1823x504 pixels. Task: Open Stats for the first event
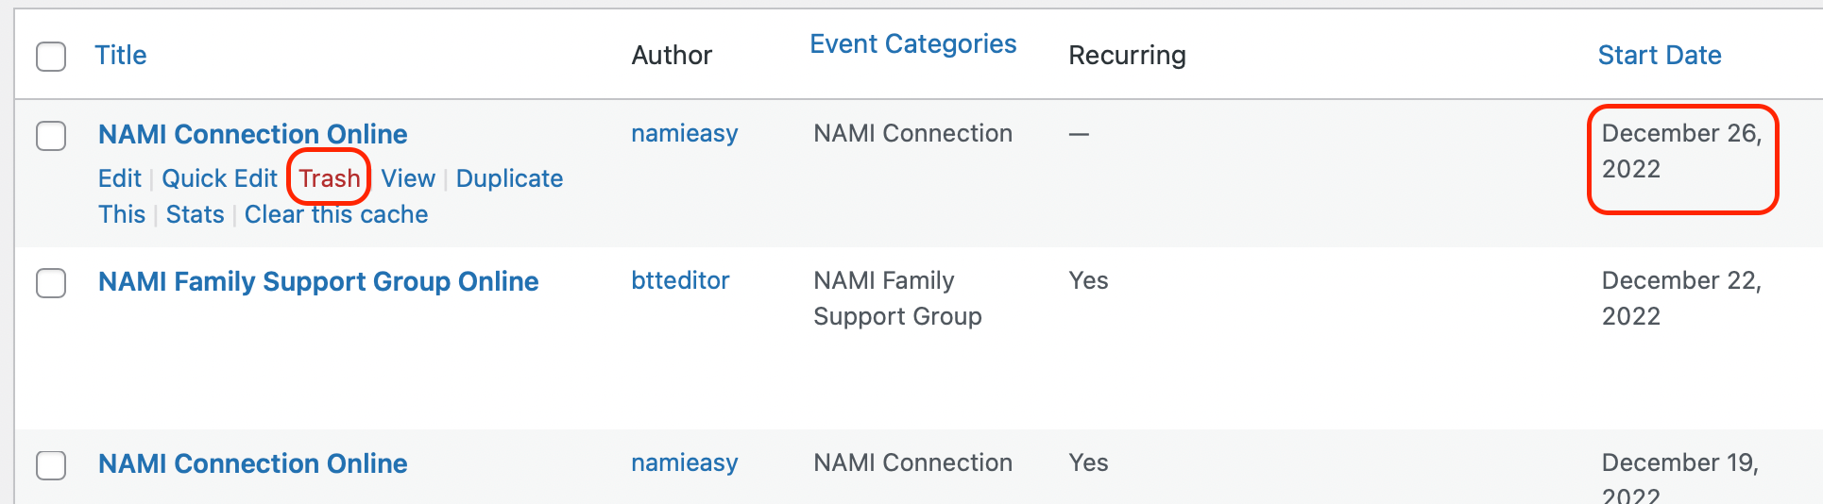coord(195,214)
